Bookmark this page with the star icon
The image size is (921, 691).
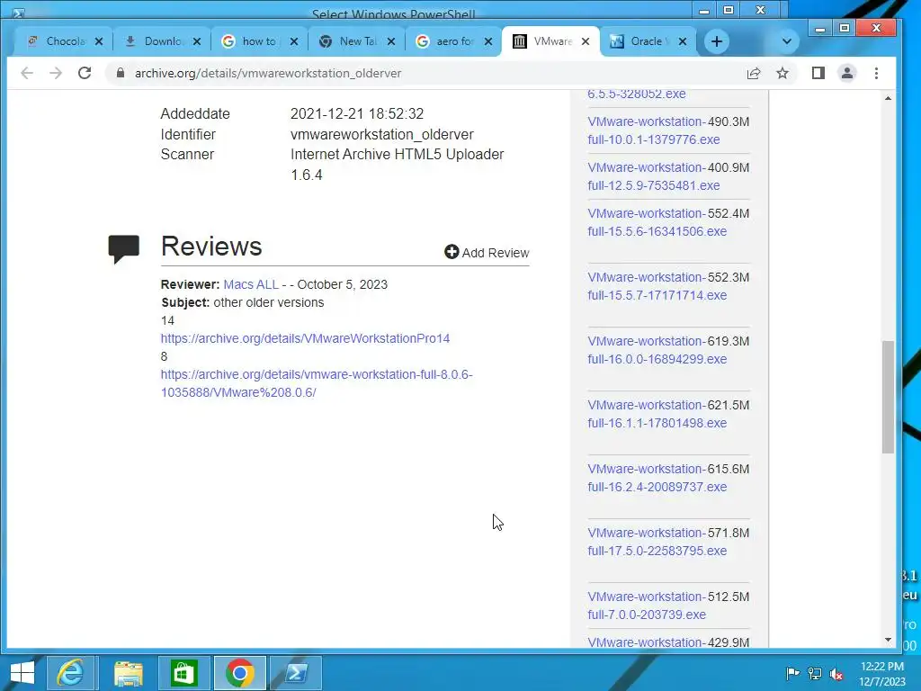[x=782, y=73]
